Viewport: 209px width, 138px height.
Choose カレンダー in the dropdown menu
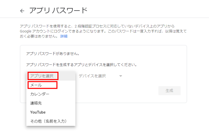click(x=40, y=94)
